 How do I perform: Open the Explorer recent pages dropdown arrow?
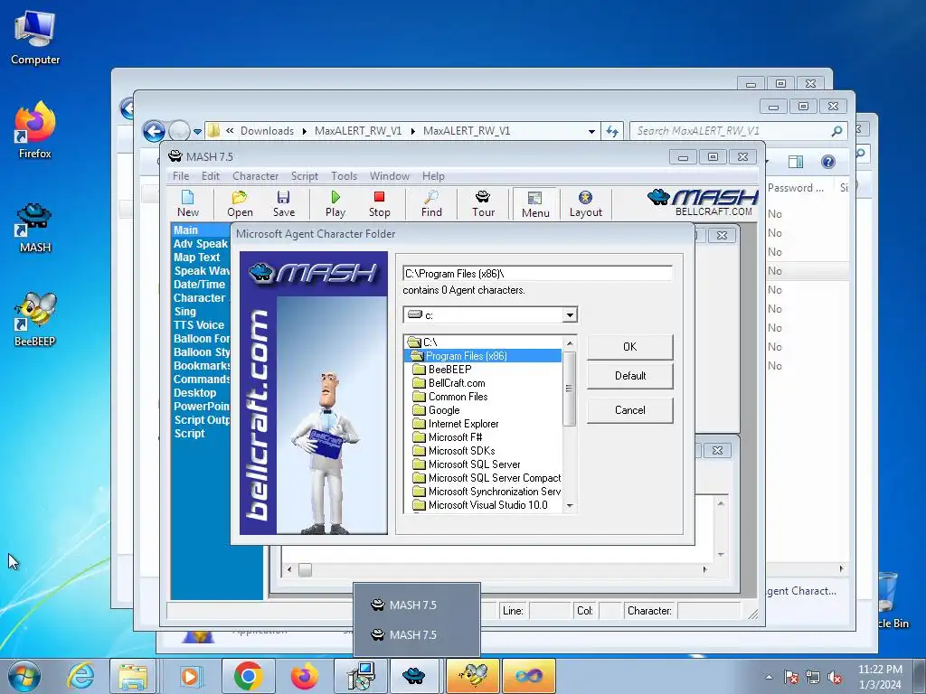tap(197, 132)
